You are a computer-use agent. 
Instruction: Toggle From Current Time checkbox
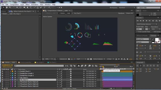pyautogui.click(x=137, y=31)
